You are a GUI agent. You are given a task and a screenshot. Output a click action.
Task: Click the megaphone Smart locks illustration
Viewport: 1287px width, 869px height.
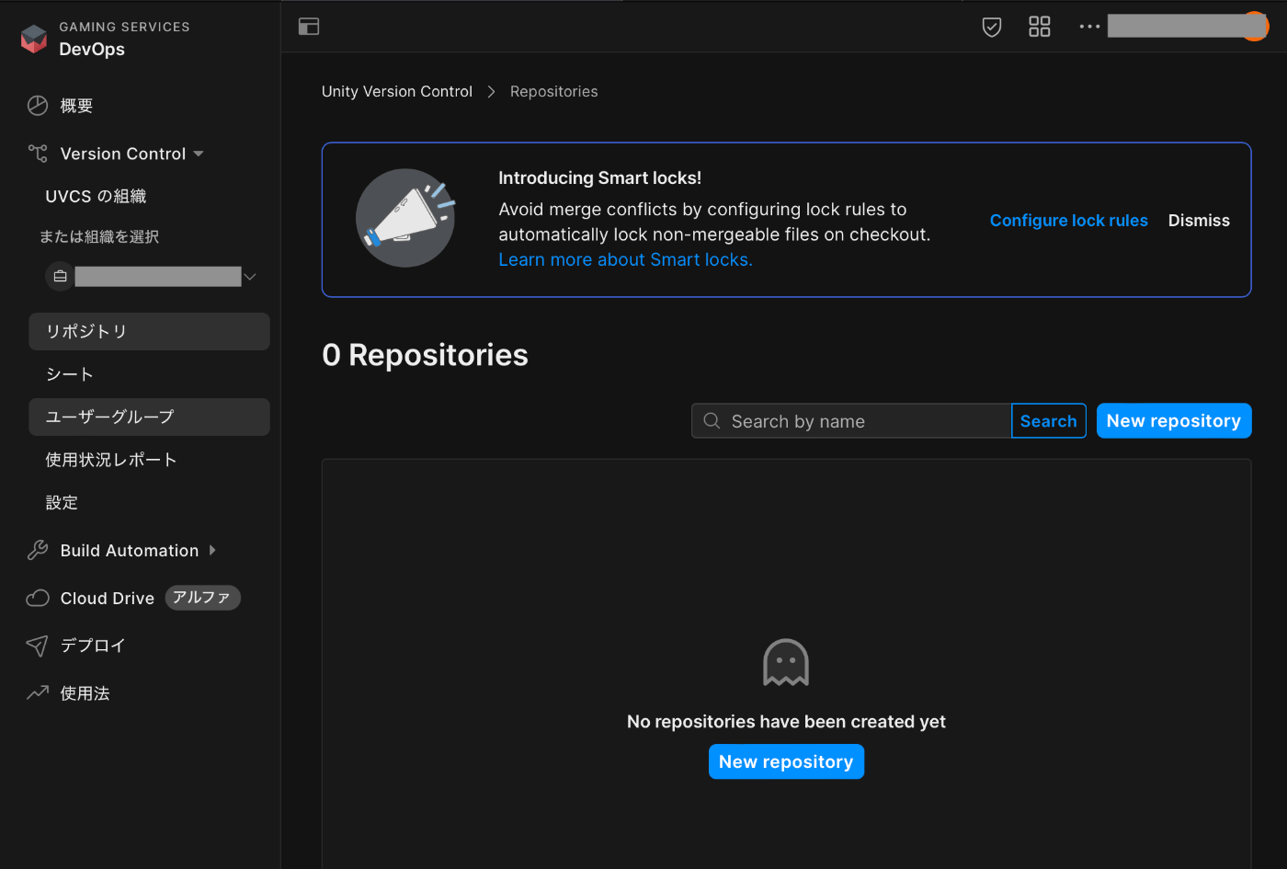point(405,218)
